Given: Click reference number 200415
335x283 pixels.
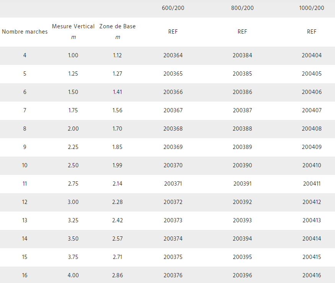Looking at the screenshot, I should (312, 257).
